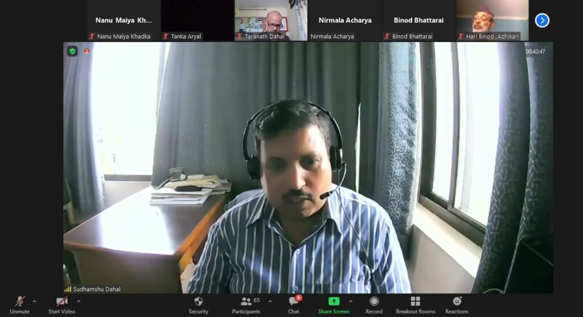
Task: Start Video from the toolbar
Action: tap(61, 304)
